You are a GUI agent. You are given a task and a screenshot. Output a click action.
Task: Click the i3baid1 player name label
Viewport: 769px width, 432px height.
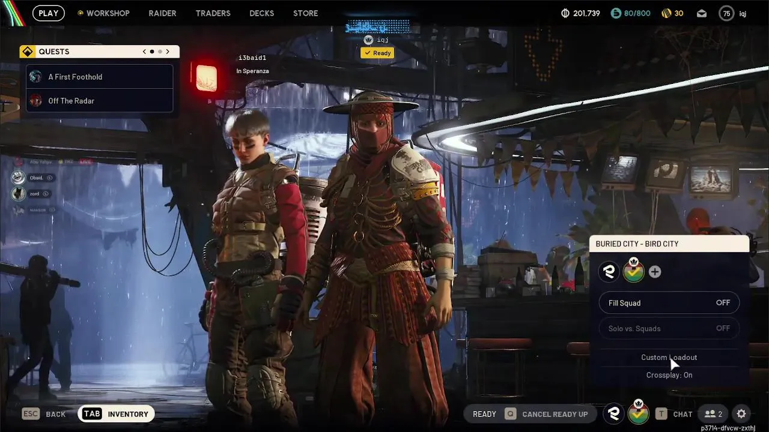pyautogui.click(x=252, y=58)
